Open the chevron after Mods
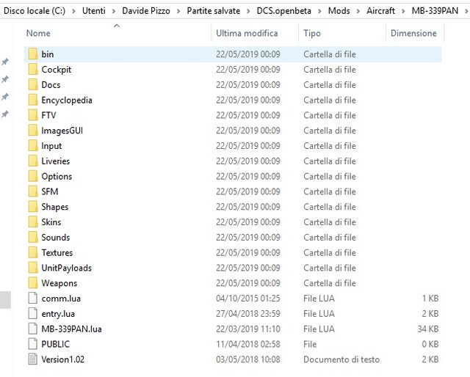 point(358,11)
